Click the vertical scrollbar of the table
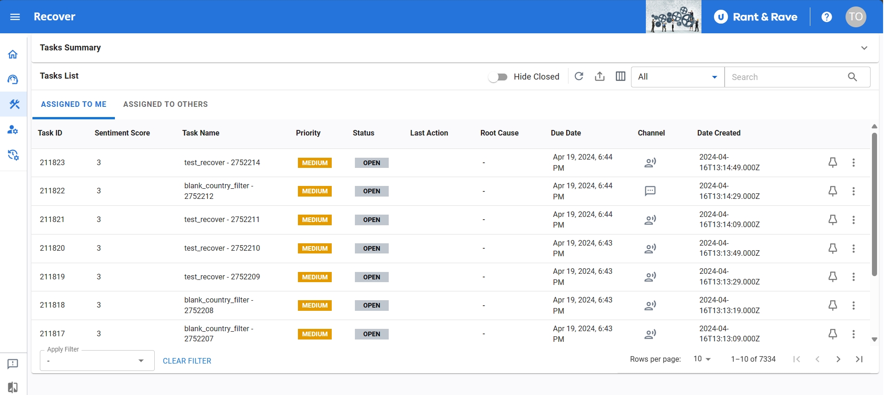This screenshot has height=395, width=884. [874, 204]
